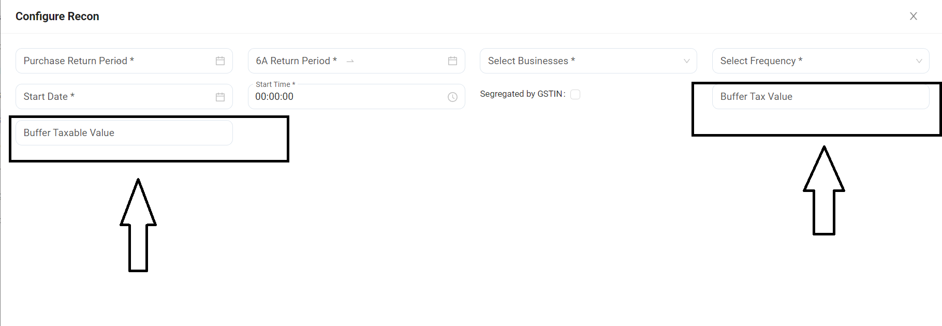Viewport: 942px width, 326px height.
Task: Click the Buffer Tax Value input
Action: tap(820, 97)
